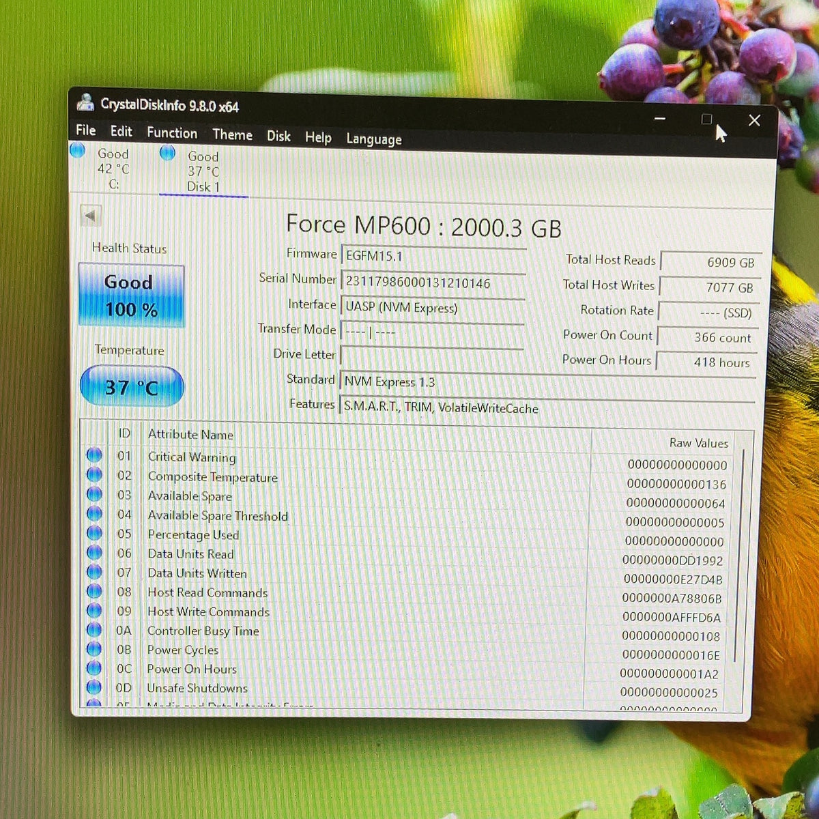
Task: Click the Serial Number field
Action: click(x=433, y=283)
